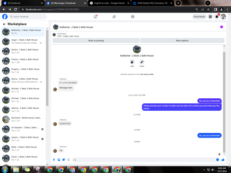Open the Home feed icon
This screenshot has width=231, height=173.
click(96, 17)
